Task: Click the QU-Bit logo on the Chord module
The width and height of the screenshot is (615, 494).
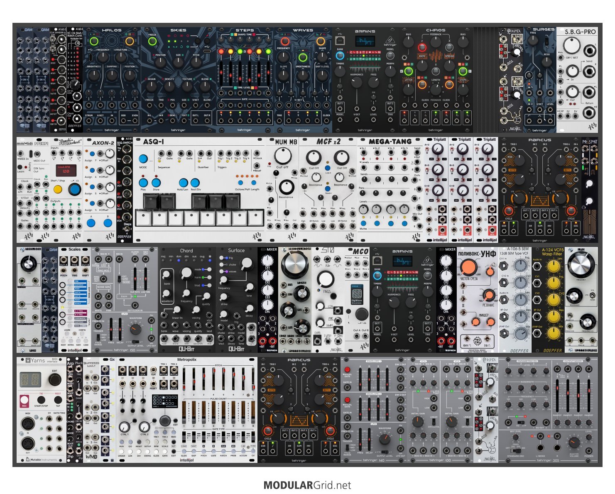Action: tap(186, 349)
